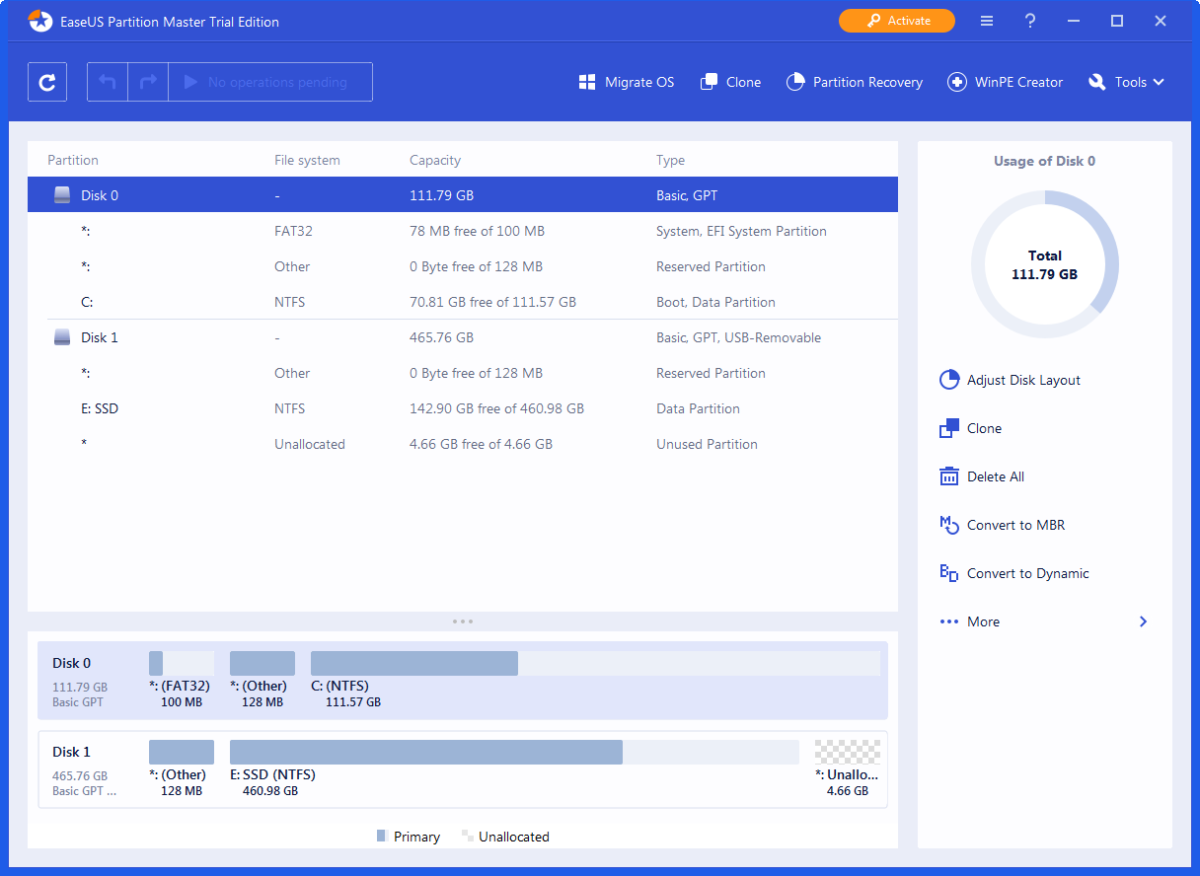Click the refresh disk info icon

pos(47,82)
